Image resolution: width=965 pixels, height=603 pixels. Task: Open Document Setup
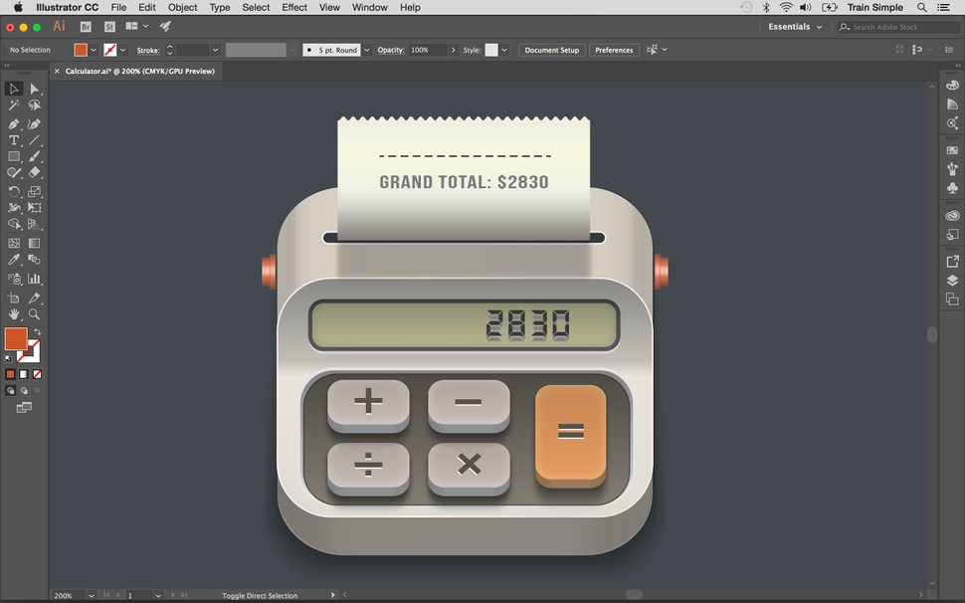551,49
